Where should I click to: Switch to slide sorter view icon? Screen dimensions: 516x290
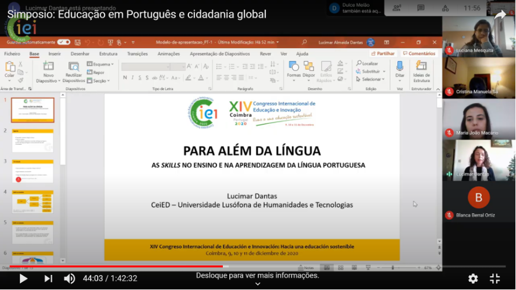coord(340,268)
